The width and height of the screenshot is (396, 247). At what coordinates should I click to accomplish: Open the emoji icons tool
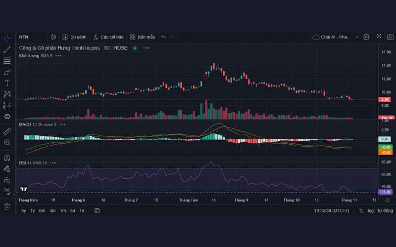pos(7,117)
